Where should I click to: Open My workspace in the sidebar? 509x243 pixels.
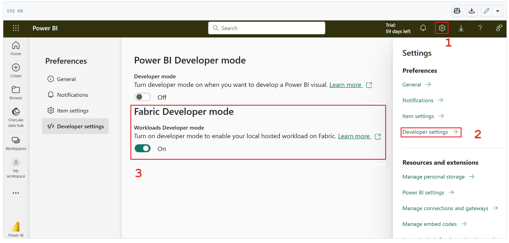[16, 168]
